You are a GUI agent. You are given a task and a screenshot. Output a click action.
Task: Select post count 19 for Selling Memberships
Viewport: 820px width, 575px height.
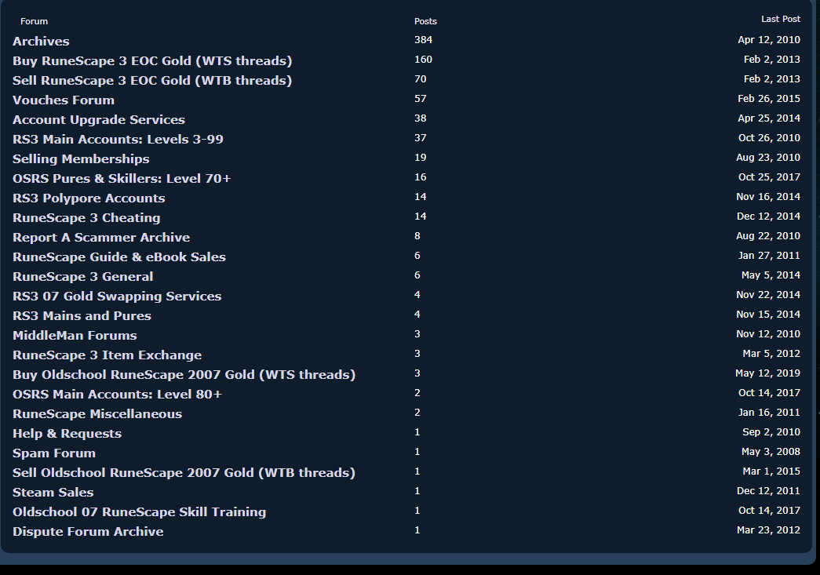421,158
